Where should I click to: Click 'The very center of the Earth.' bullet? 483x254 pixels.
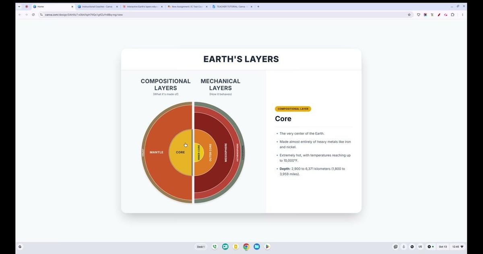click(302, 133)
